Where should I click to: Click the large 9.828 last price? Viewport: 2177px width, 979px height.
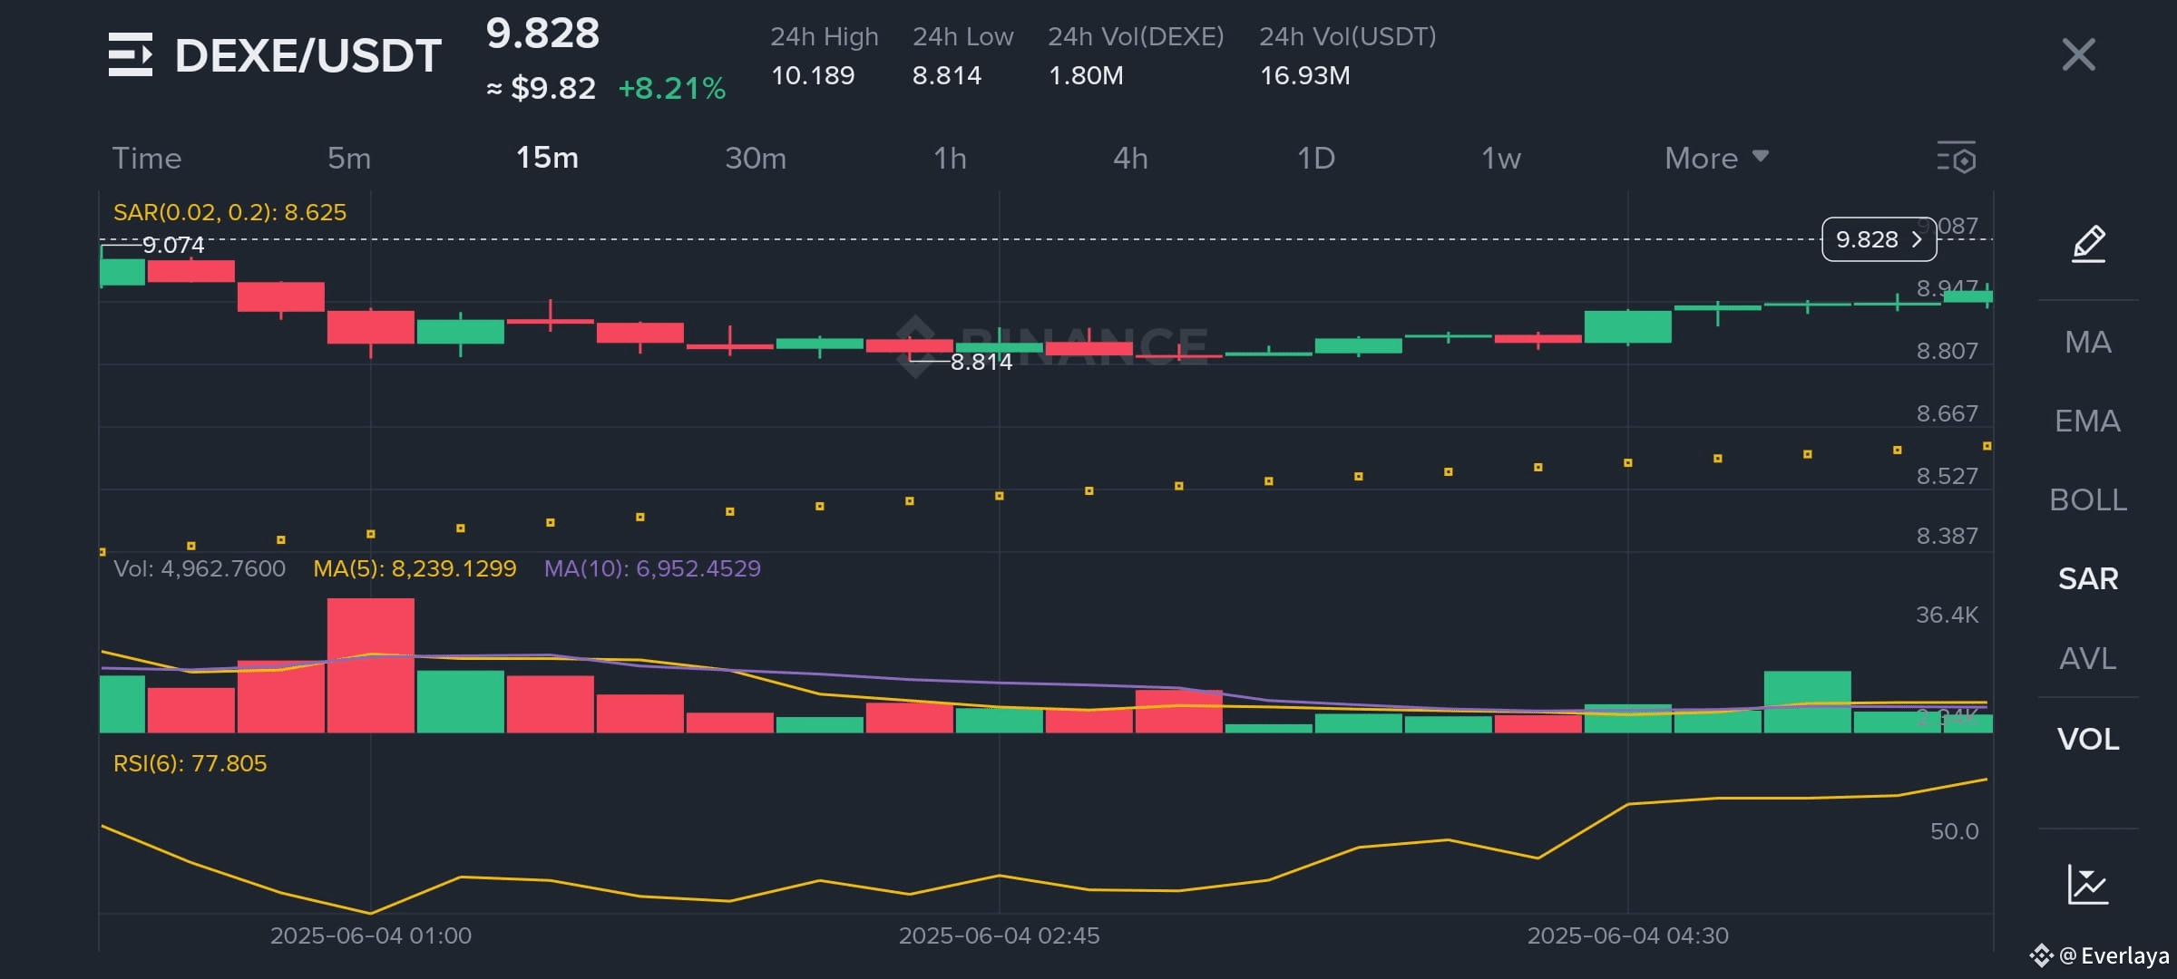click(542, 34)
